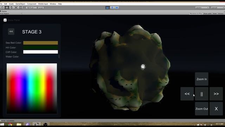Open the Help menu
The image size is (225, 127).
60,4
